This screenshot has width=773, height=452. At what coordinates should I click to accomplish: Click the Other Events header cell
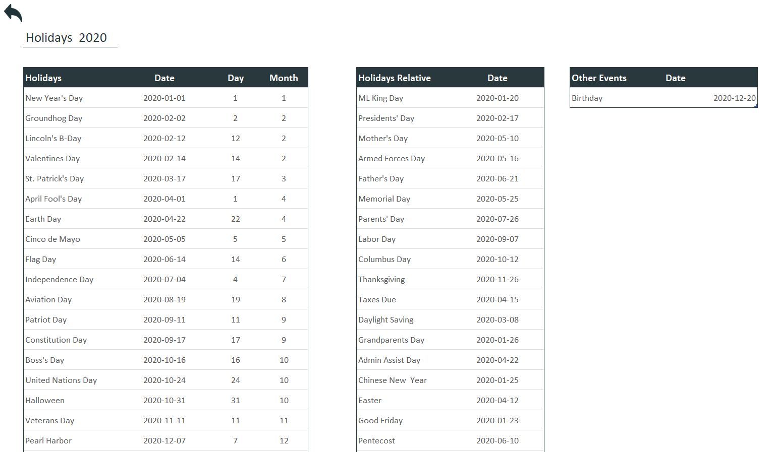(x=599, y=78)
